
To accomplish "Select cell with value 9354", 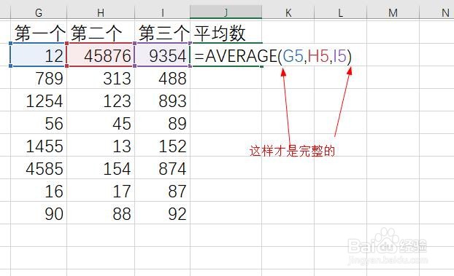I will (x=163, y=55).
